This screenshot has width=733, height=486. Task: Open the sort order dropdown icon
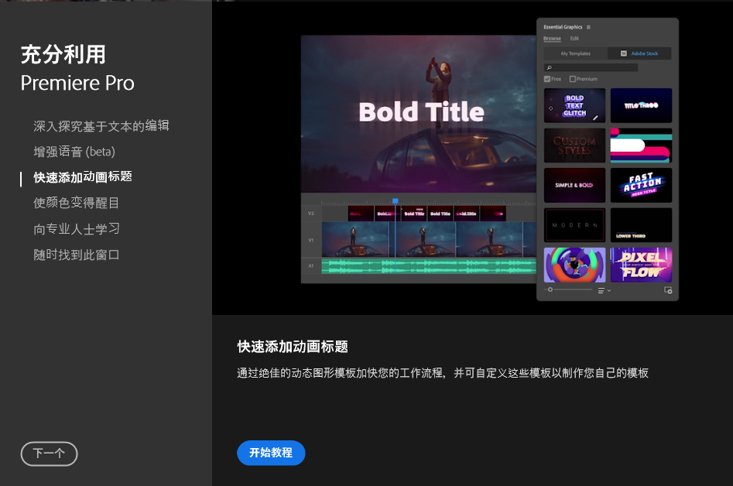click(604, 291)
